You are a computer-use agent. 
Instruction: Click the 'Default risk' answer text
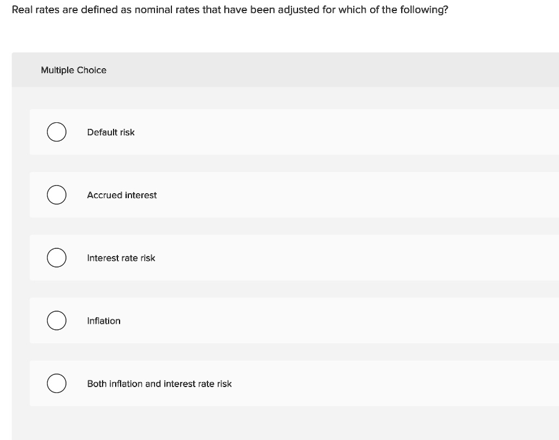coord(111,132)
